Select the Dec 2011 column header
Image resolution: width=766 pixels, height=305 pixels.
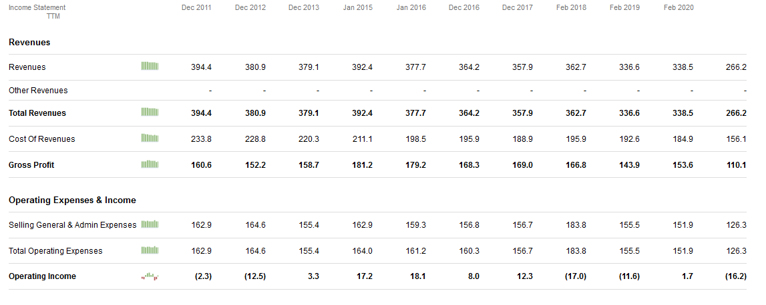point(196,8)
